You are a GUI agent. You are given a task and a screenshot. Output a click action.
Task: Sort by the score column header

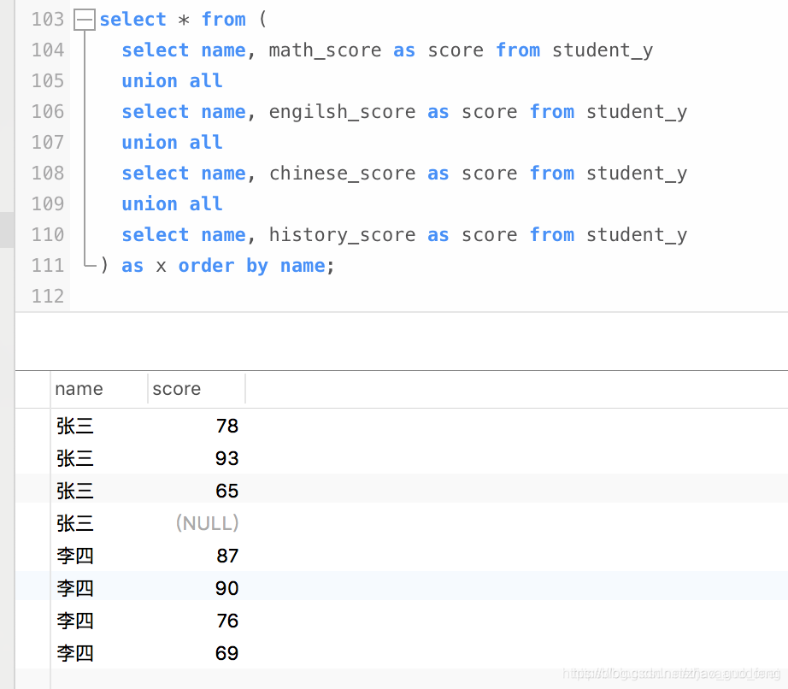[197, 389]
